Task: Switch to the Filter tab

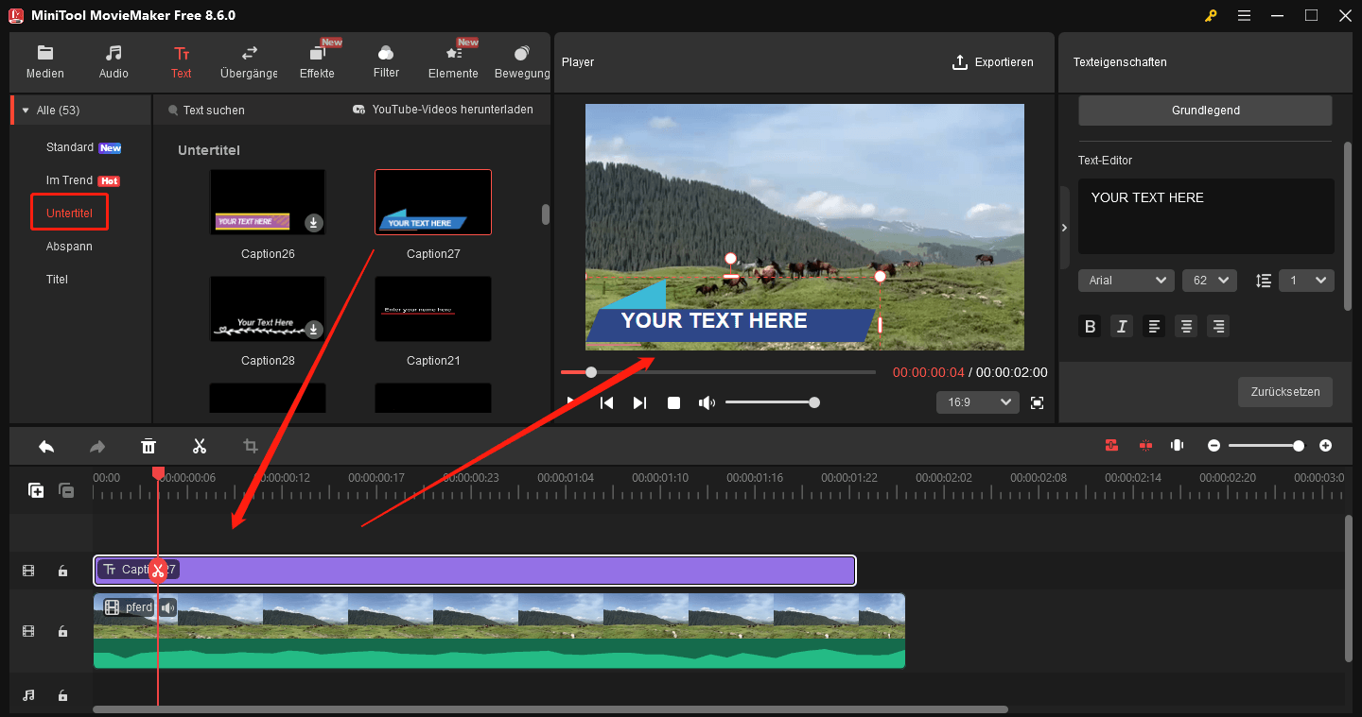Action: [386, 61]
